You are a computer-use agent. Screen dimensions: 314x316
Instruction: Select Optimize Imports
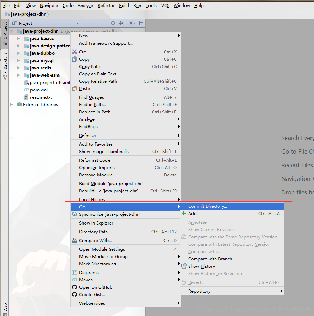(x=126, y=168)
